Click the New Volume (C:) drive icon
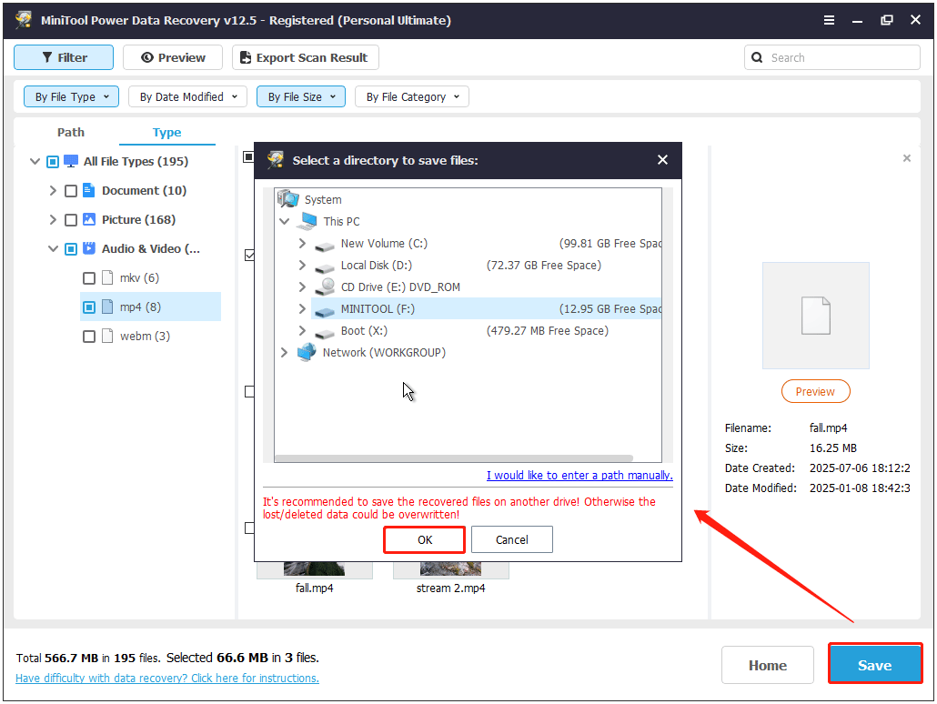This screenshot has width=937, height=704. tap(325, 245)
